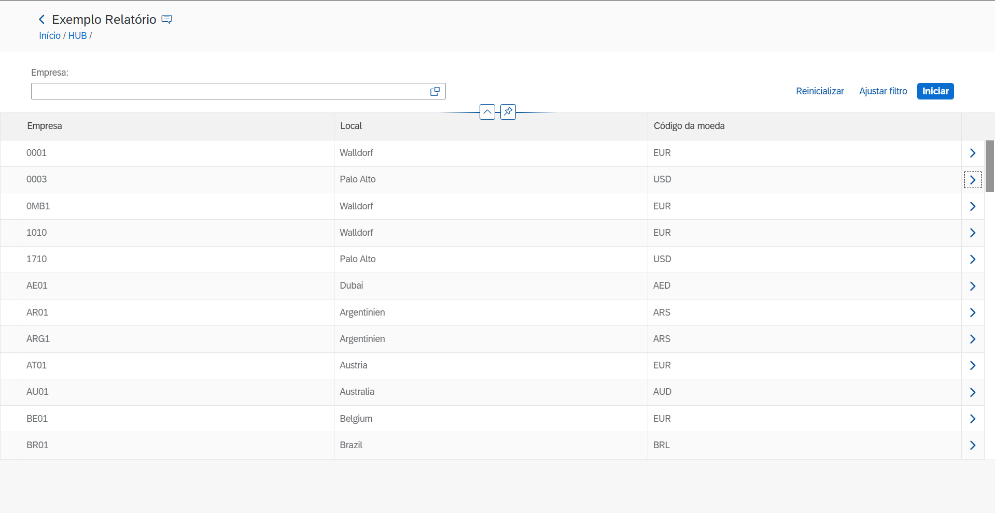Click the chevron for row BR01

pyautogui.click(x=972, y=445)
